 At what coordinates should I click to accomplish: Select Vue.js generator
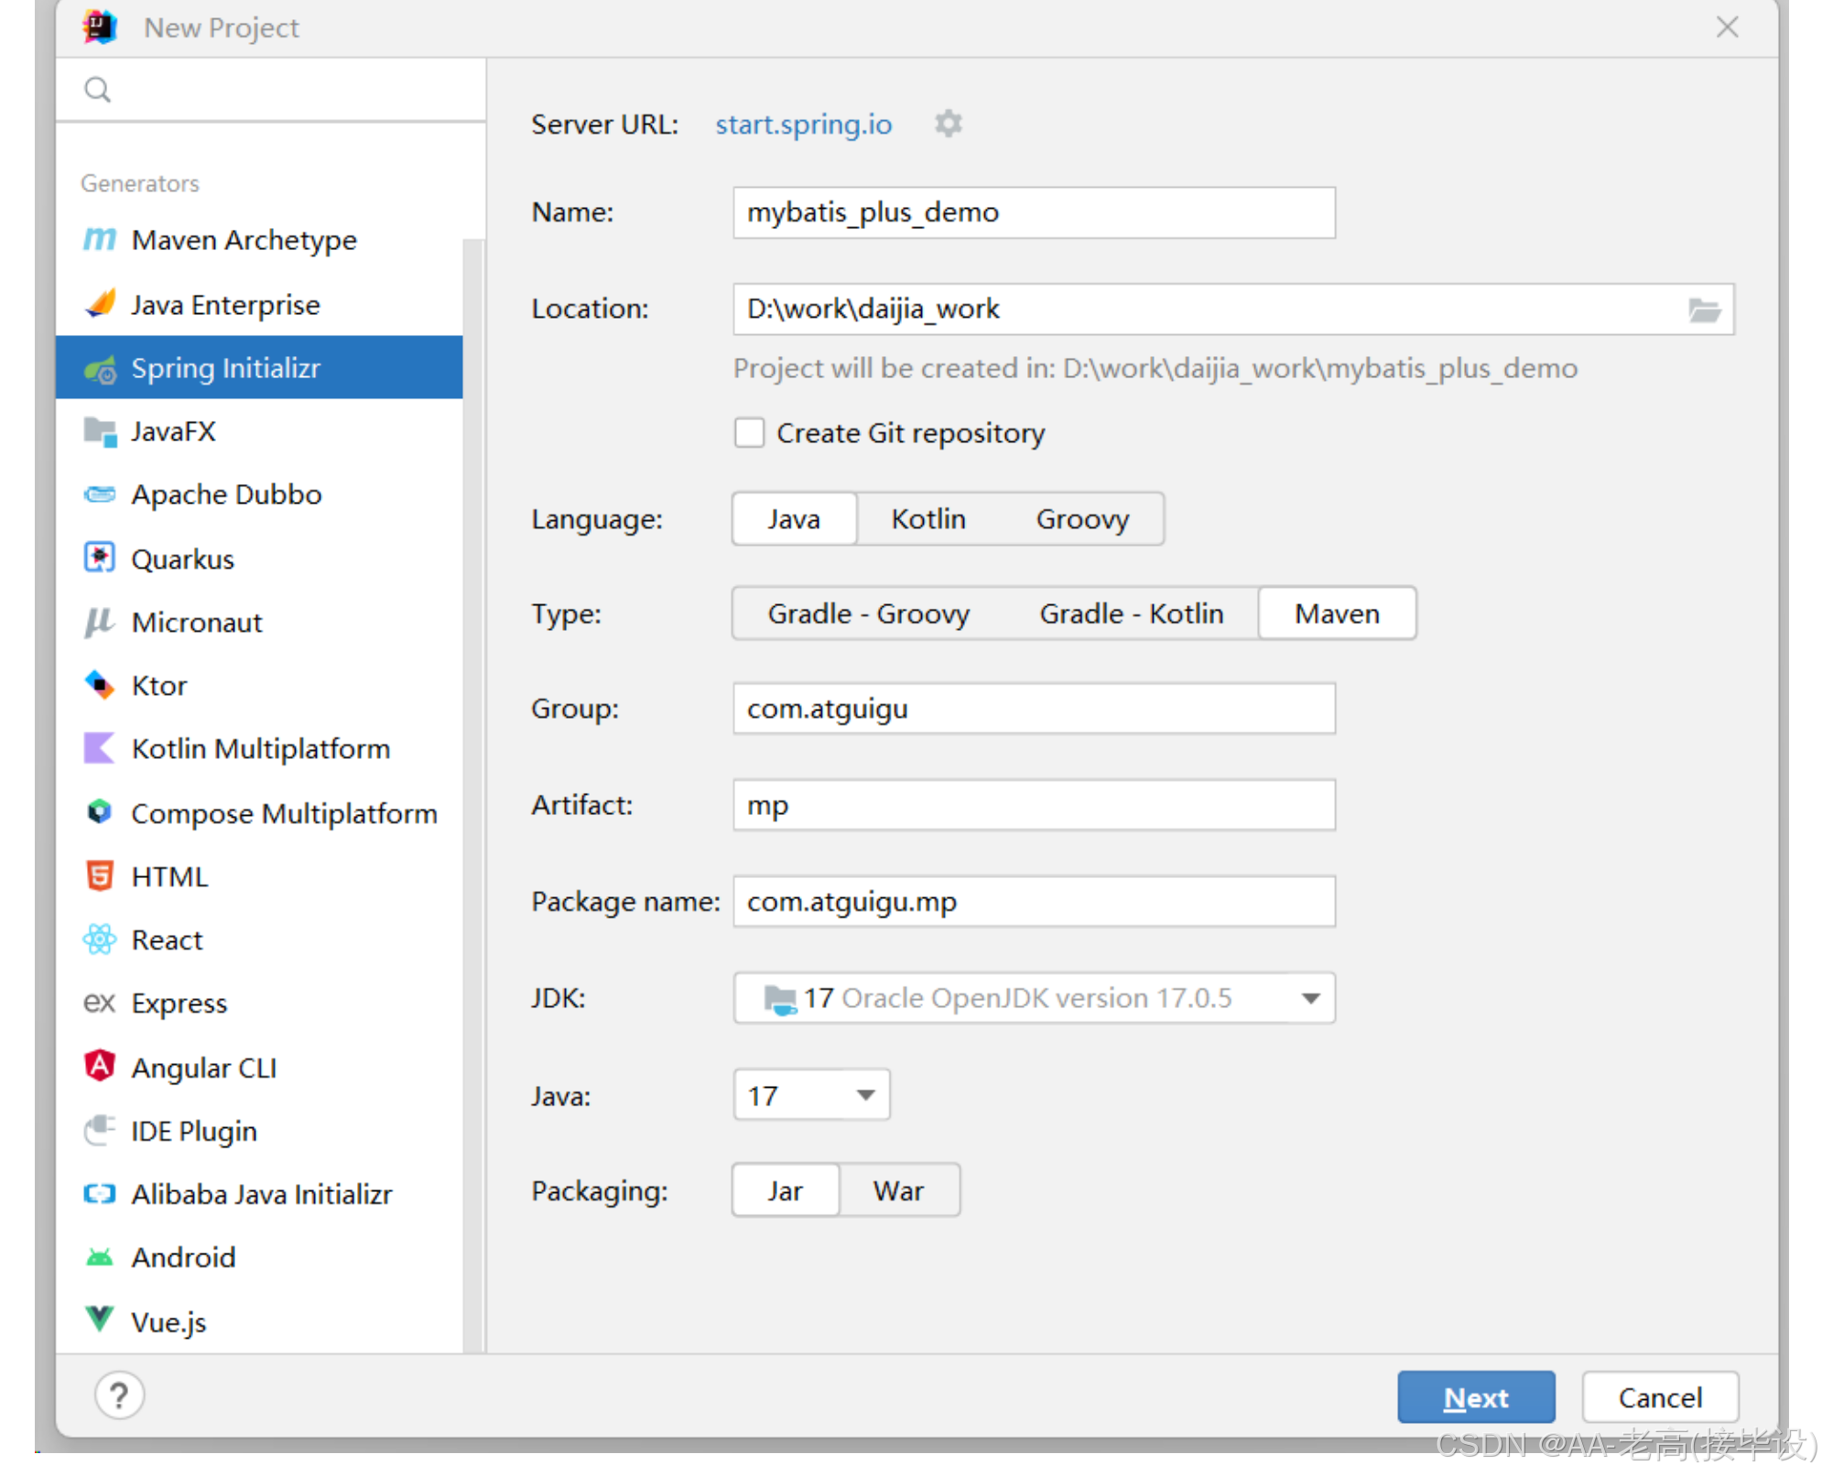259,1321
